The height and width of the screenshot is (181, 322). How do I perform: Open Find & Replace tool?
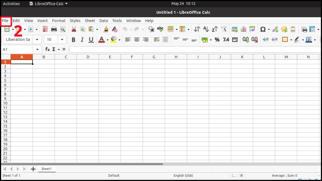(x=151, y=29)
